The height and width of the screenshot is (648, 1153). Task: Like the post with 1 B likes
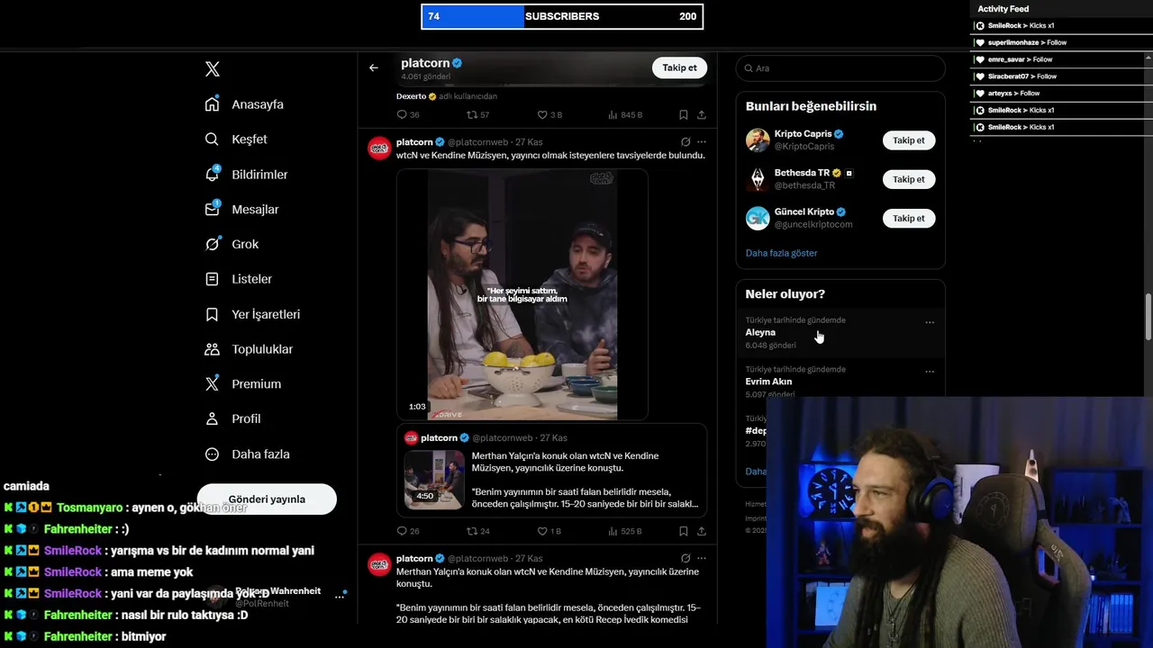click(549, 531)
